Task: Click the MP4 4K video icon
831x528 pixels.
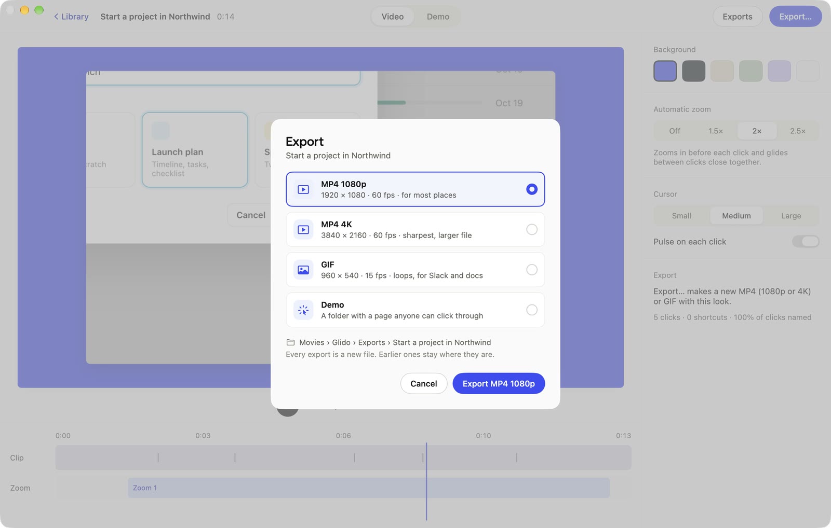Action: click(303, 229)
